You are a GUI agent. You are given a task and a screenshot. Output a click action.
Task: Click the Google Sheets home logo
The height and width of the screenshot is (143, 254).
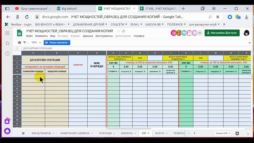tap(19, 33)
